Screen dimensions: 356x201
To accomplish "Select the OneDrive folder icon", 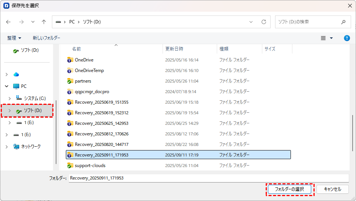I will tap(70, 60).
